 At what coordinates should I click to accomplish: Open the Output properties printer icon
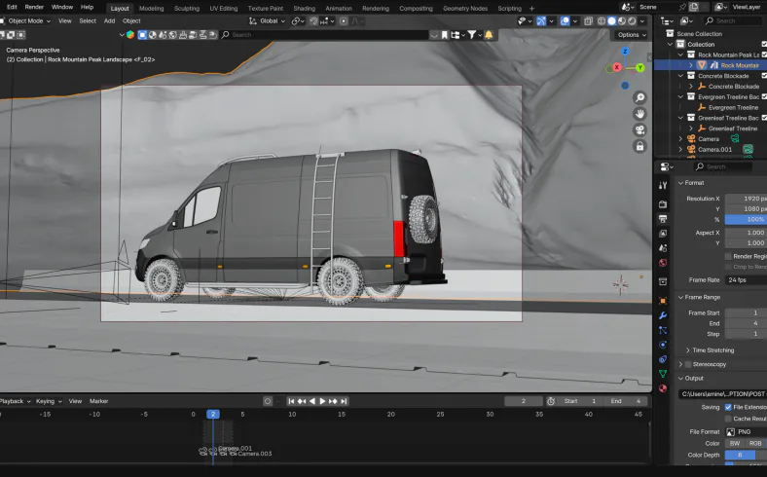[663, 219]
